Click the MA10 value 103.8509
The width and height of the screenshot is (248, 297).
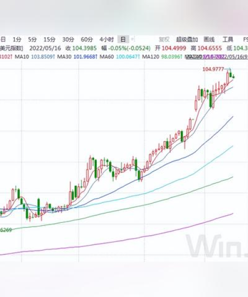(x=43, y=56)
